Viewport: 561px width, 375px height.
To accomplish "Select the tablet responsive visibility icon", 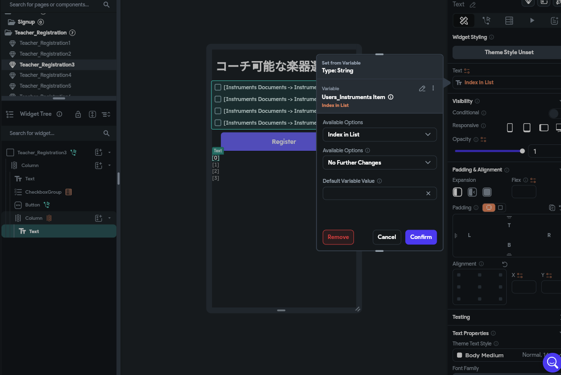I will [x=526, y=128].
